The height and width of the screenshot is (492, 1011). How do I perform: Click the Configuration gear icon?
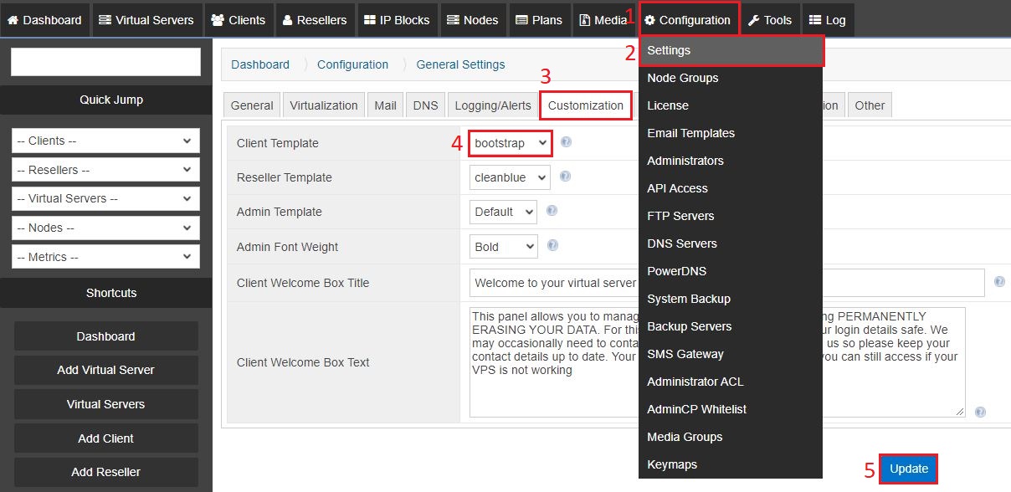click(x=649, y=19)
